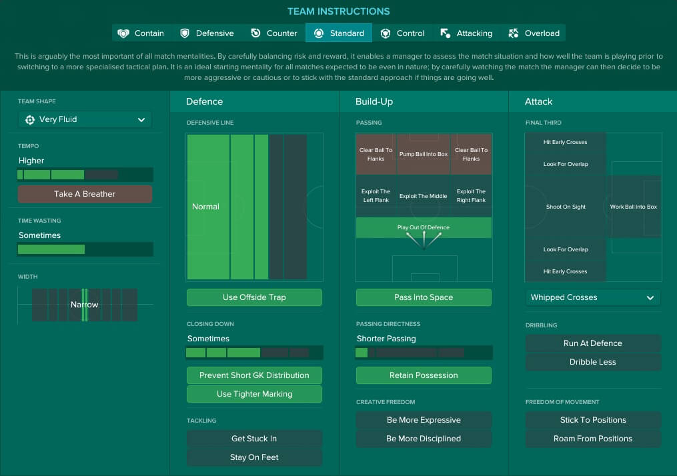Switch to the Attacking mentality tab

[466, 33]
